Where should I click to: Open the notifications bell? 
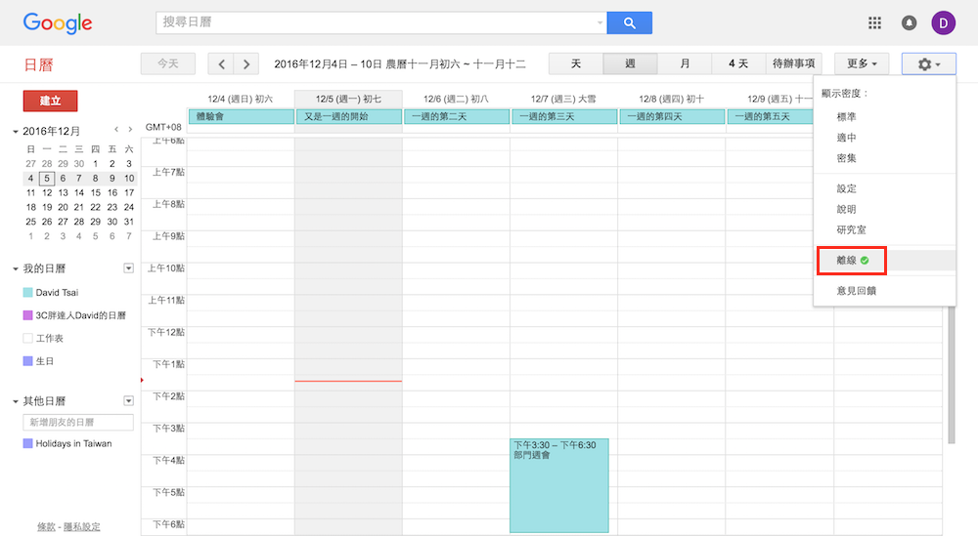[909, 22]
